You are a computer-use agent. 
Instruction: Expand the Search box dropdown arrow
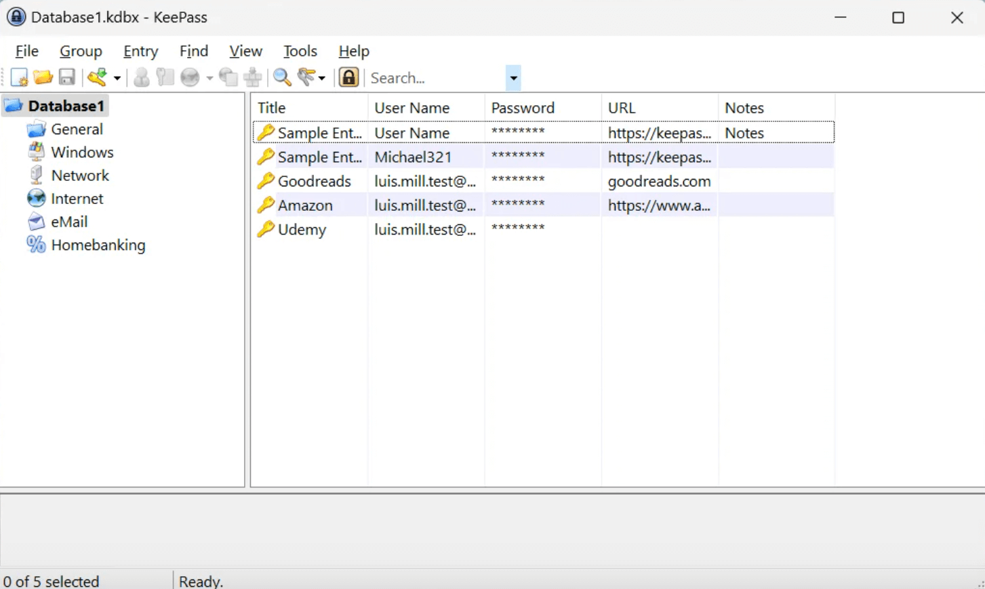513,79
